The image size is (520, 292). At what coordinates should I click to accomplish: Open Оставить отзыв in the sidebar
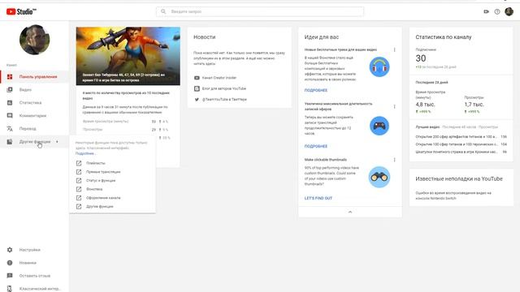click(x=34, y=276)
